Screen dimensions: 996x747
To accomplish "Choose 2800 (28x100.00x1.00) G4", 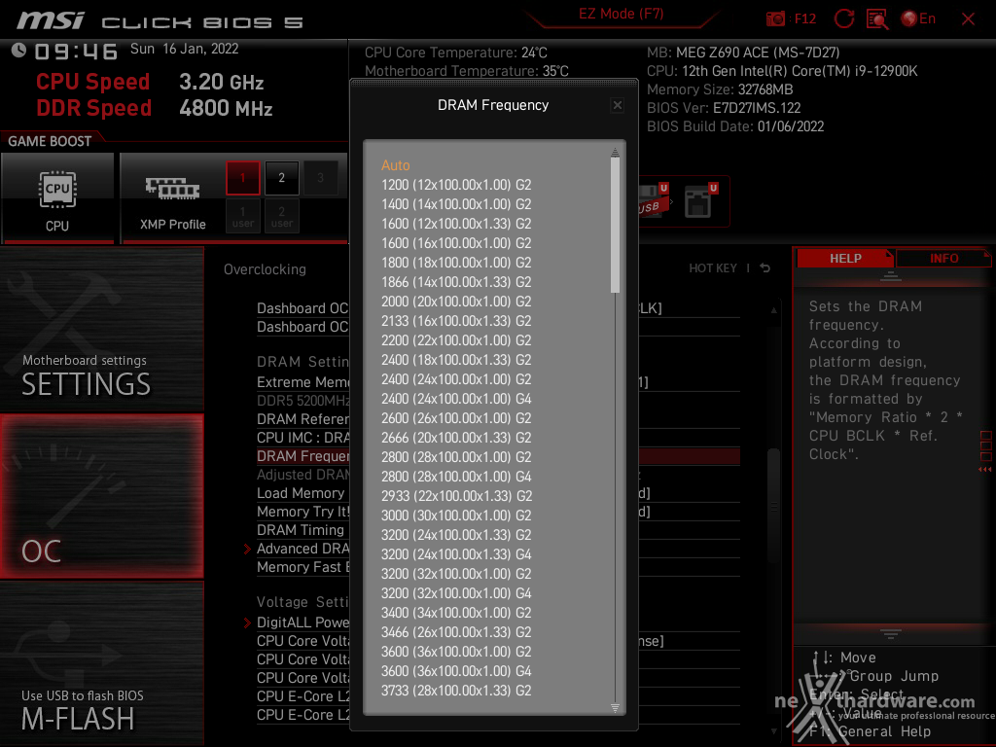I will [456, 477].
